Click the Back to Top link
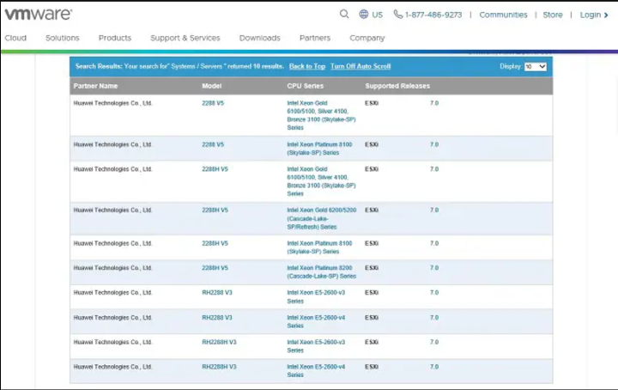The width and height of the screenshot is (618, 390). [306, 66]
